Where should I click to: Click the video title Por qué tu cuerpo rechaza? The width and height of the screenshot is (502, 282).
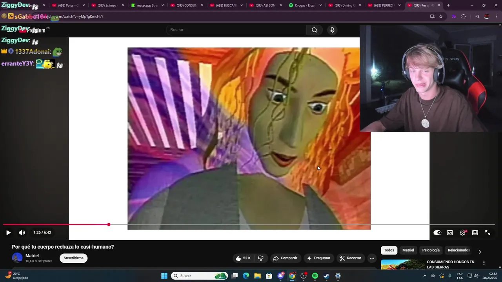[63, 247]
